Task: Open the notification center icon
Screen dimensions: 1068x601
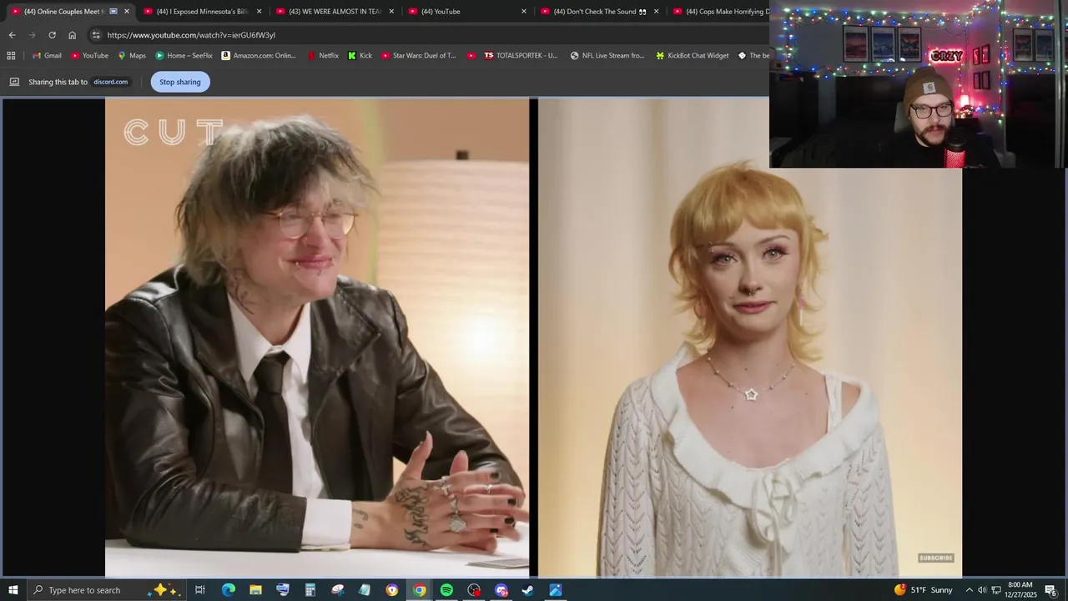Action: tap(1051, 590)
